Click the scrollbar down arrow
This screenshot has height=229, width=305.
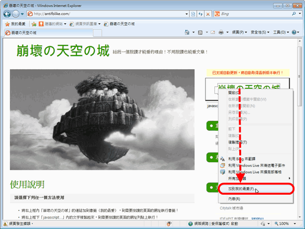coord(299,217)
